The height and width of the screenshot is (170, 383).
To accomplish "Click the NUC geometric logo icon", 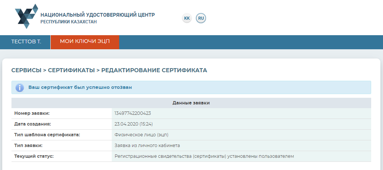I will 26,16.
